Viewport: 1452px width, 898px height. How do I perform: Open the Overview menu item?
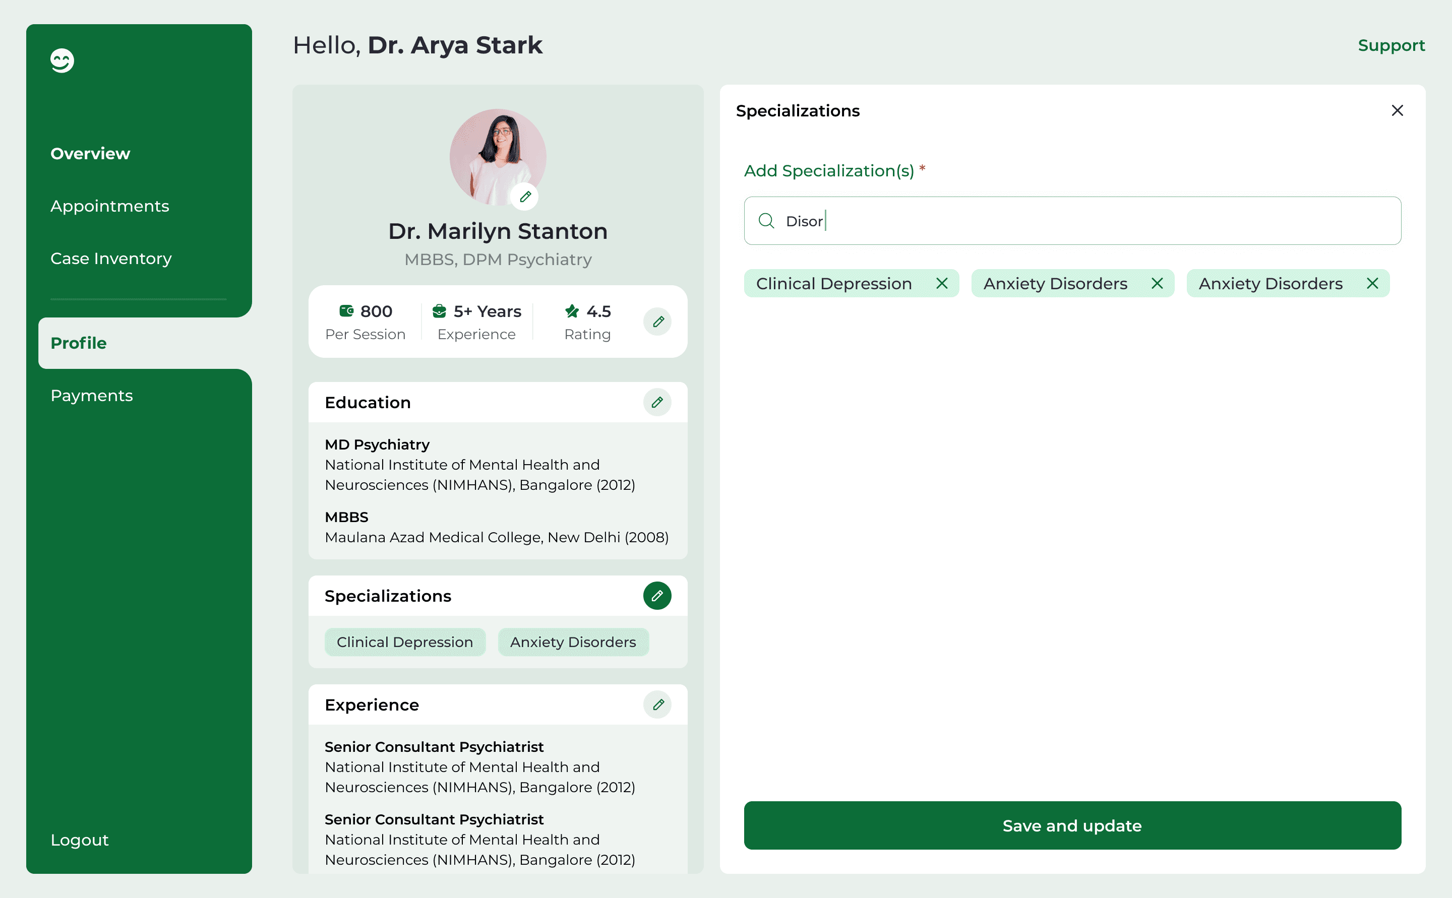90,154
